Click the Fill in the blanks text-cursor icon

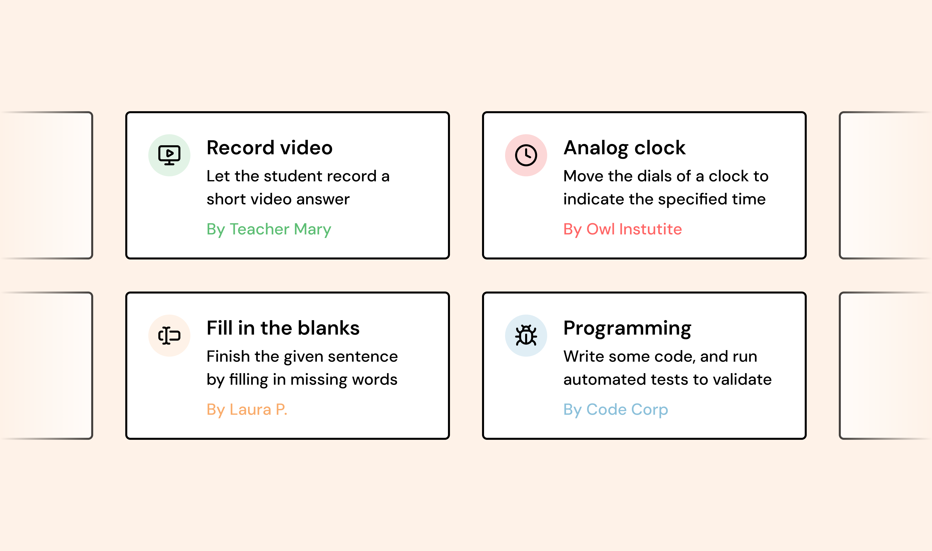click(x=169, y=336)
